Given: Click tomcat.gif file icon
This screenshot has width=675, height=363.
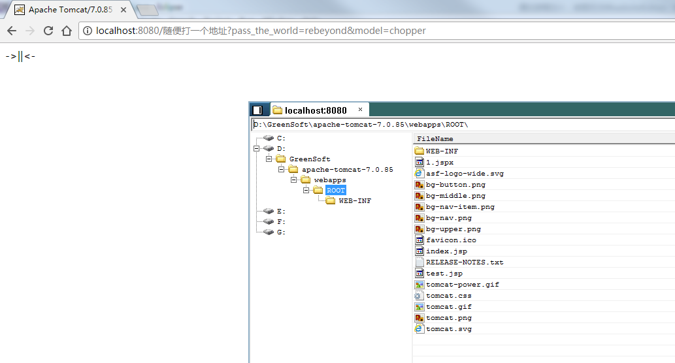Looking at the screenshot, I should click(420, 307).
